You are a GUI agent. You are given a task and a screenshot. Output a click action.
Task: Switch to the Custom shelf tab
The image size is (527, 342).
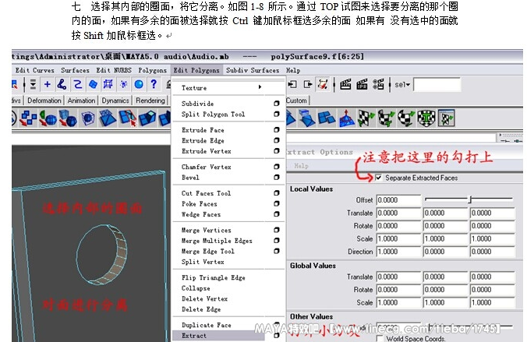coord(296,100)
